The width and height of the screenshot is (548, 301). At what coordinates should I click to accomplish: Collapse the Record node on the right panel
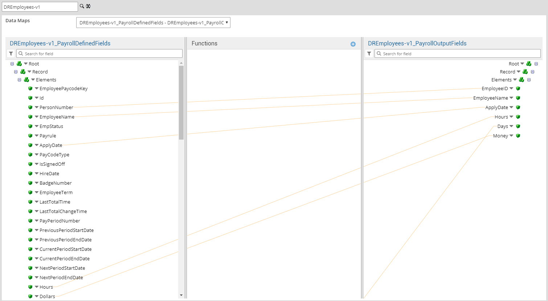[x=532, y=72]
